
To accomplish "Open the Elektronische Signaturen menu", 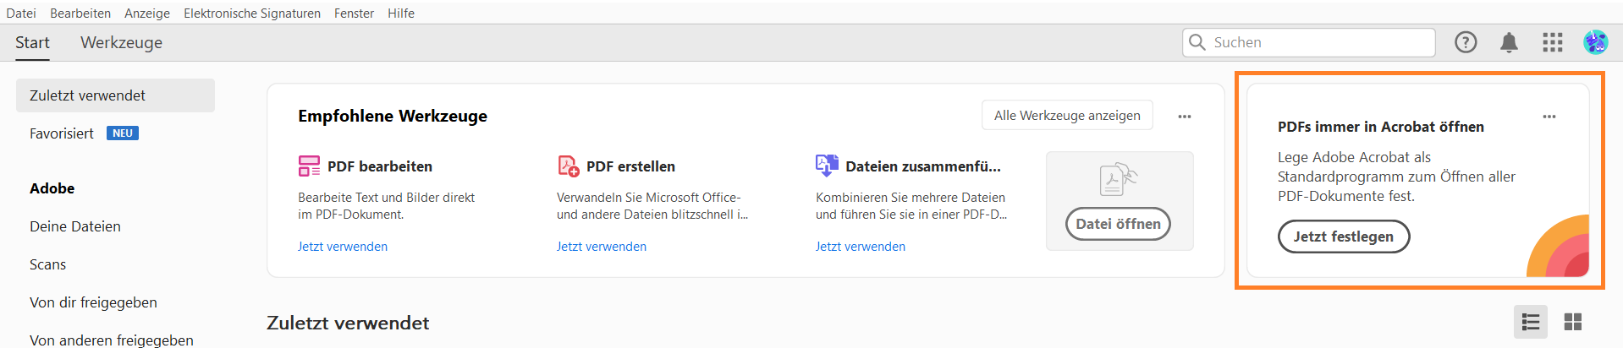I will point(252,13).
